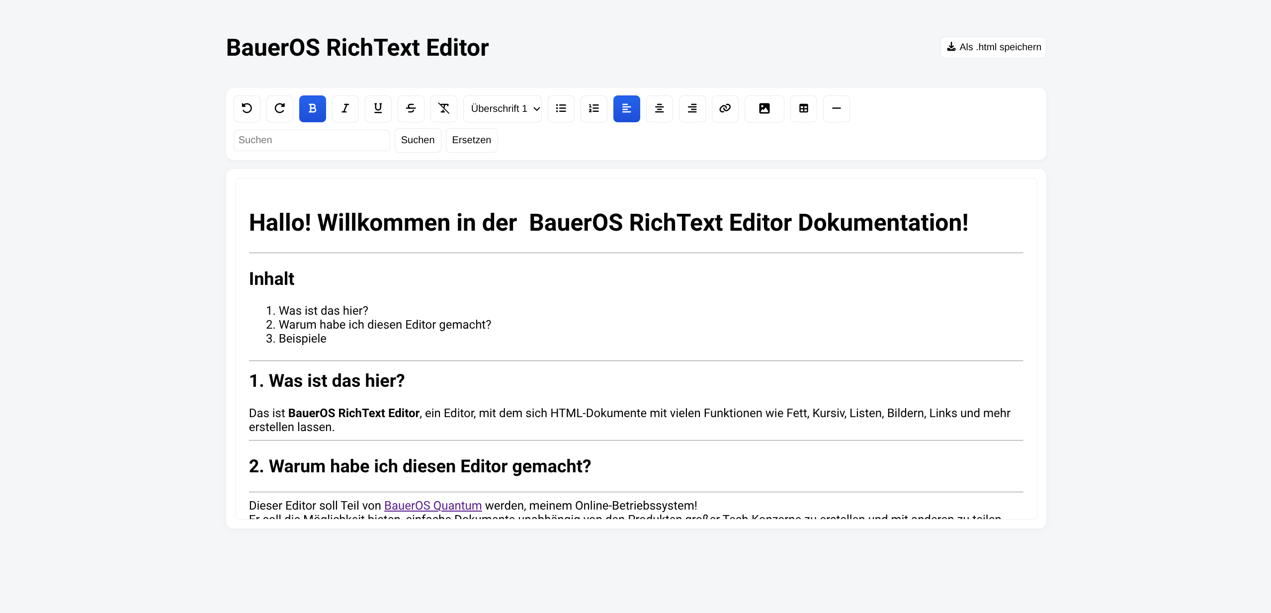Screen dimensions: 1271x613
Task: Click the undo arrow icon
Action: click(247, 108)
